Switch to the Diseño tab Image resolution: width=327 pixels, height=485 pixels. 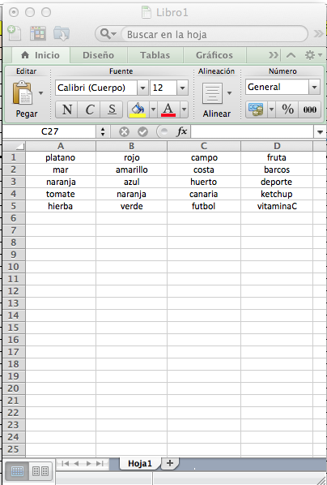(x=98, y=55)
